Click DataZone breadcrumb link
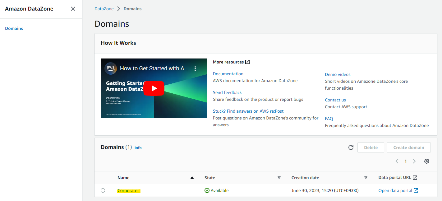 click(104, 9)
